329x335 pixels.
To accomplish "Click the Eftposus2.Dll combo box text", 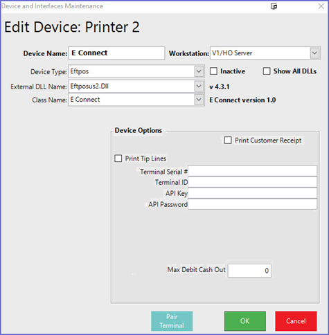I will [x=89, y=87].
